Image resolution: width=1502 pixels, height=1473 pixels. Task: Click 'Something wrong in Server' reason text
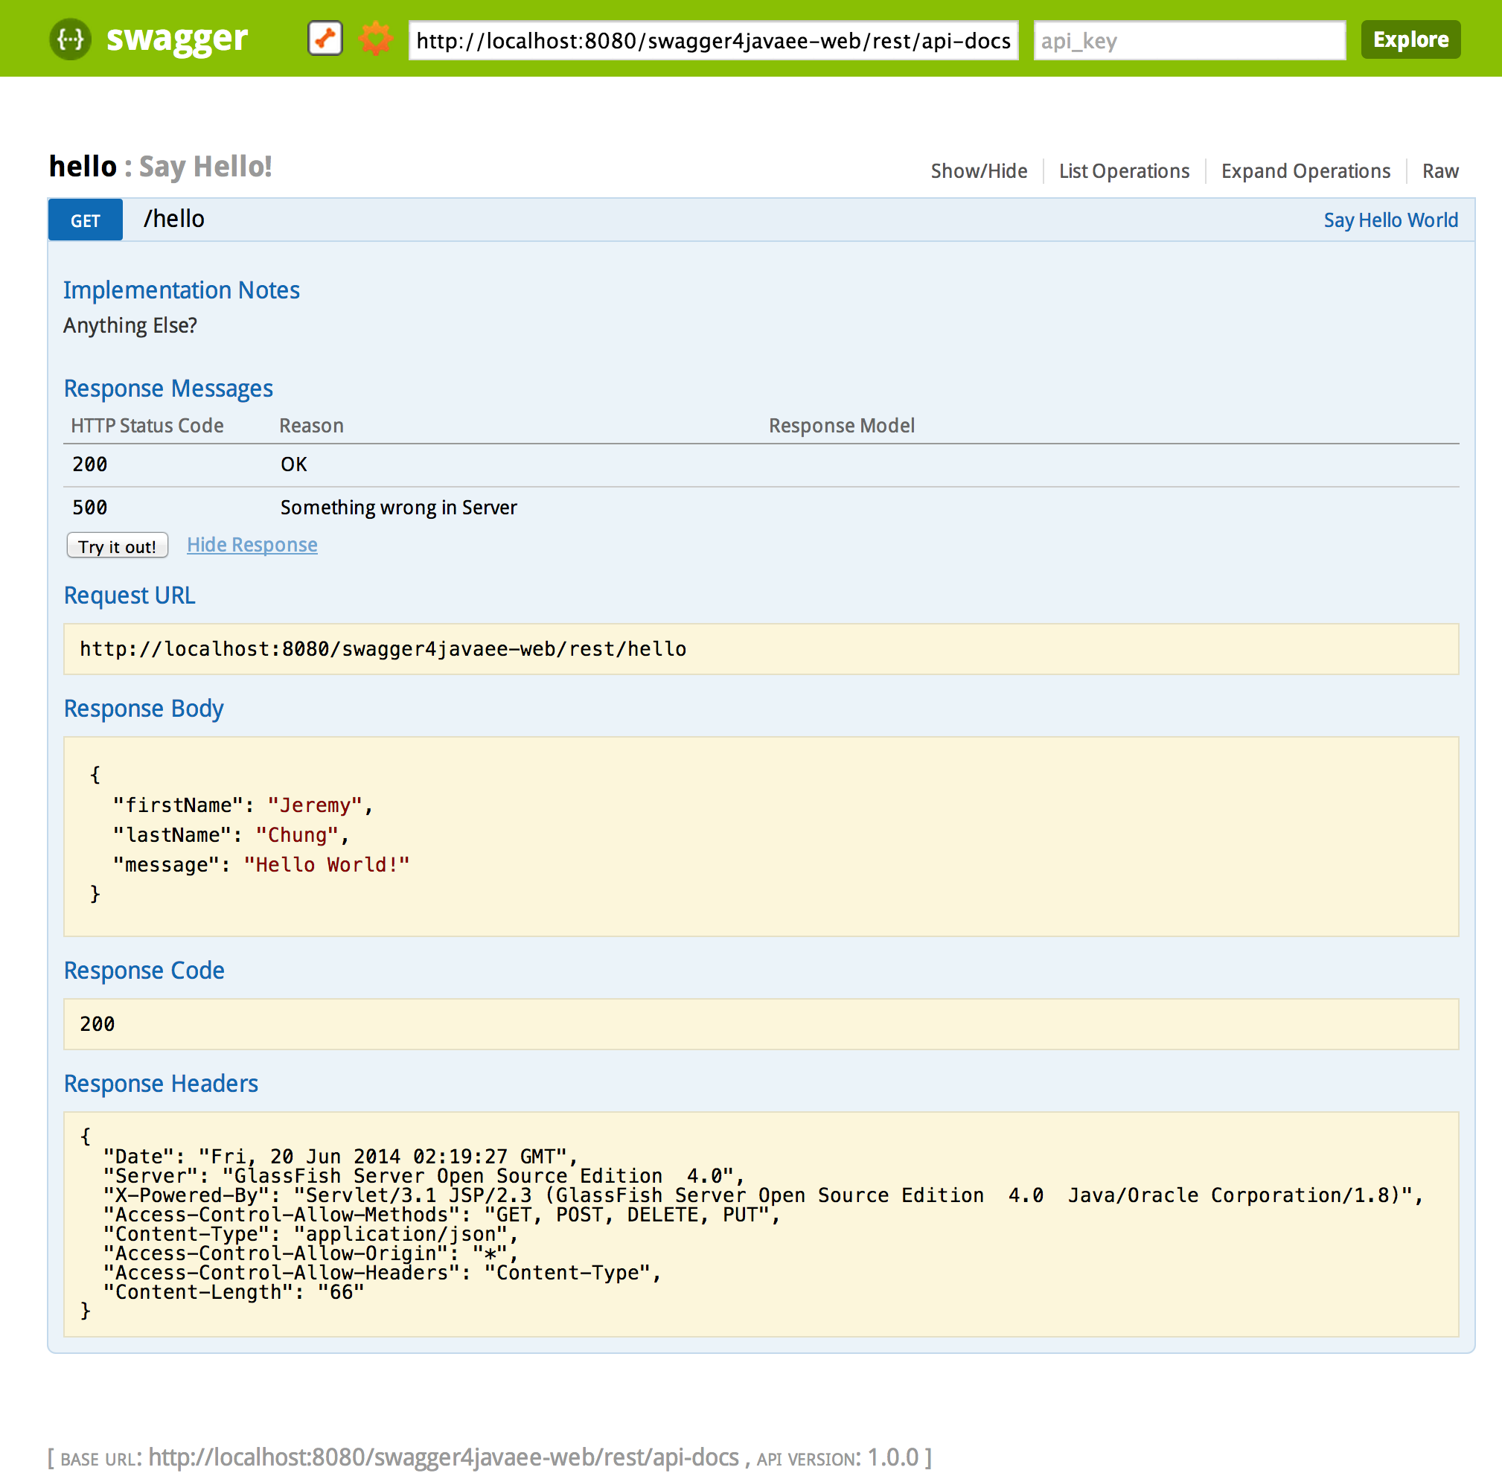pos(398,508)
